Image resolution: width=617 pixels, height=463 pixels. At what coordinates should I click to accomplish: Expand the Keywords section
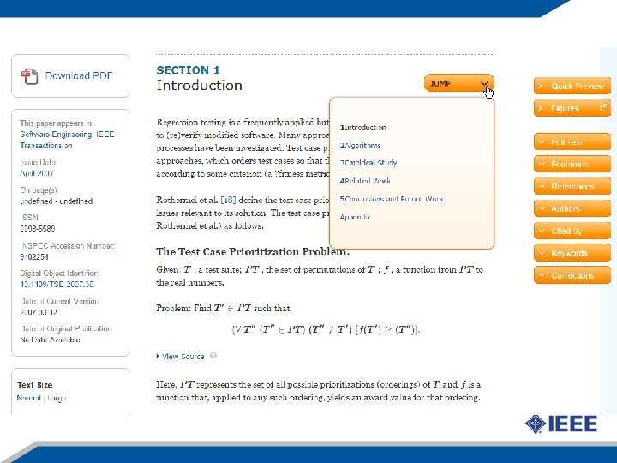(x=572, y=253)
